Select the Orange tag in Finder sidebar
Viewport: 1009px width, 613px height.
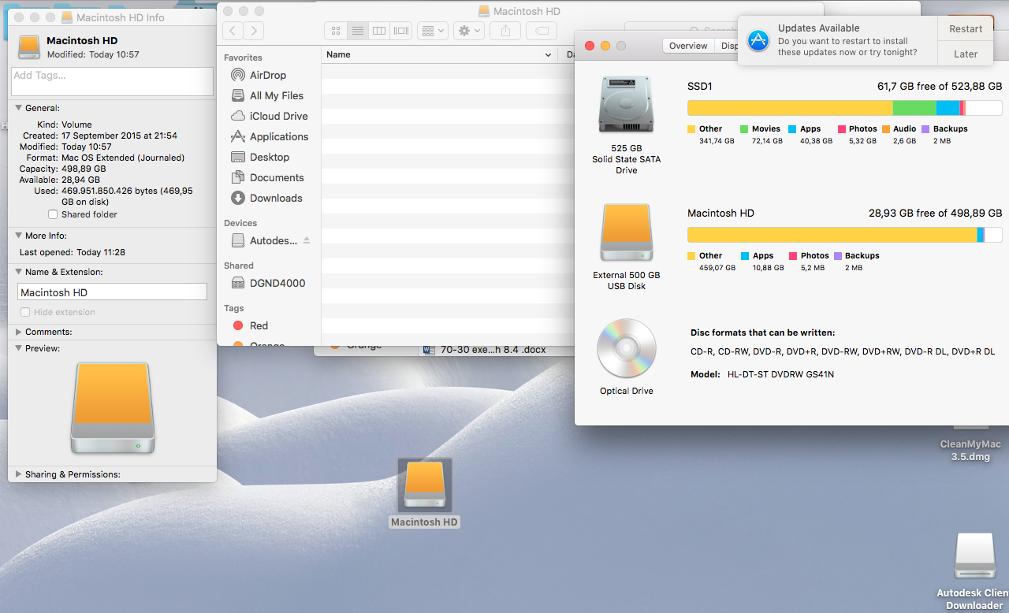coord(259,344)
